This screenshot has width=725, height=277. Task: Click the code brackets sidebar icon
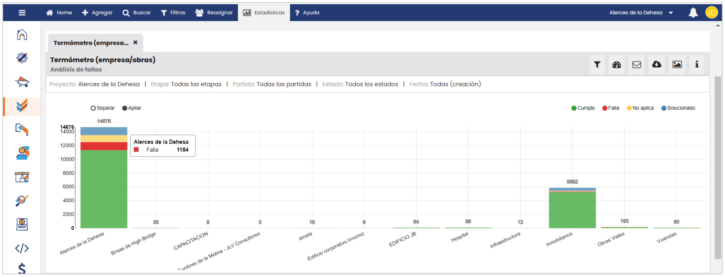(22, 248)
